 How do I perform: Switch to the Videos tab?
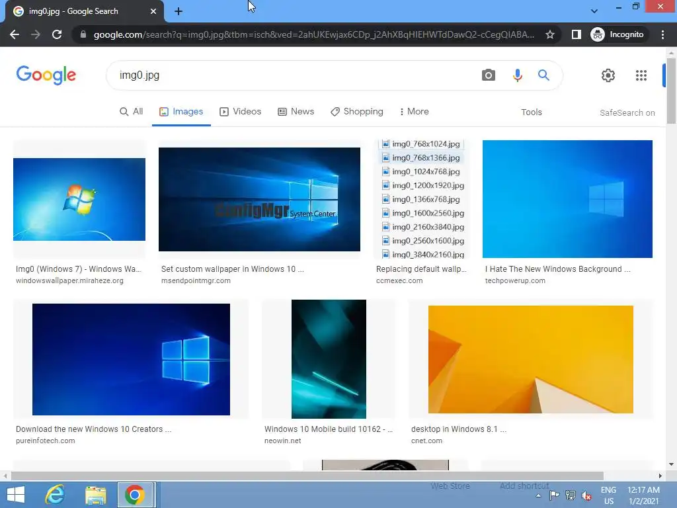pos(240,111)
